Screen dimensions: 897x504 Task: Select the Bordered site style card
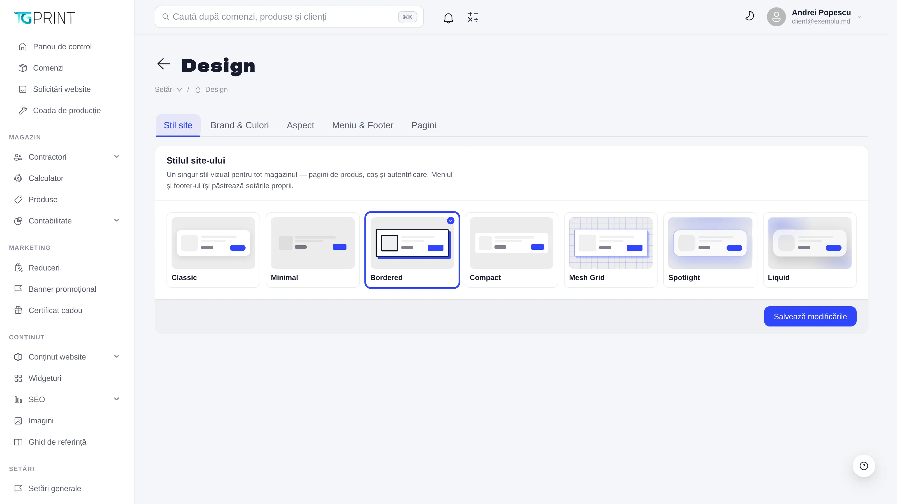point(412,250)
